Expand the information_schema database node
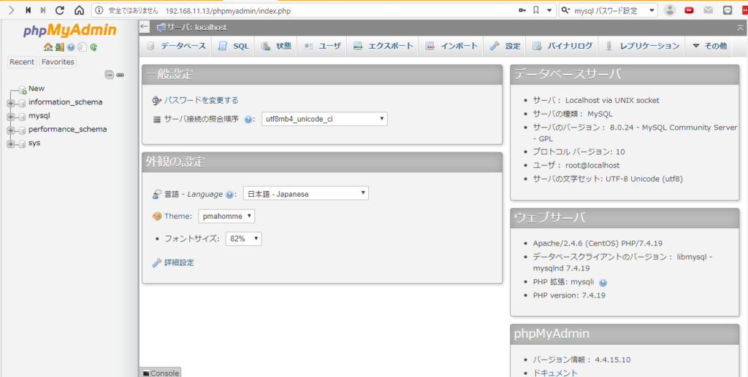 click(x=10, y=103)
